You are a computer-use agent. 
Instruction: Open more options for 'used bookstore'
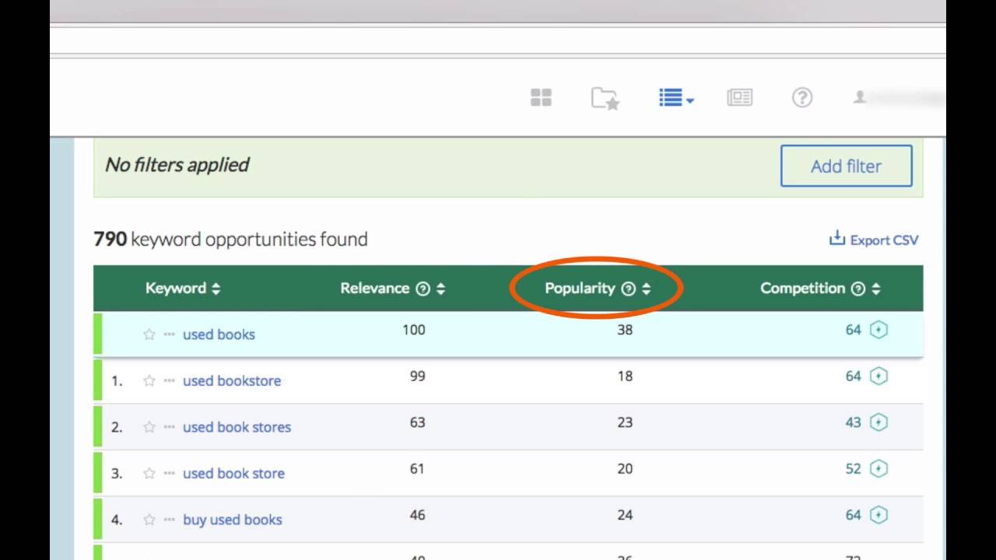point(169,380)
